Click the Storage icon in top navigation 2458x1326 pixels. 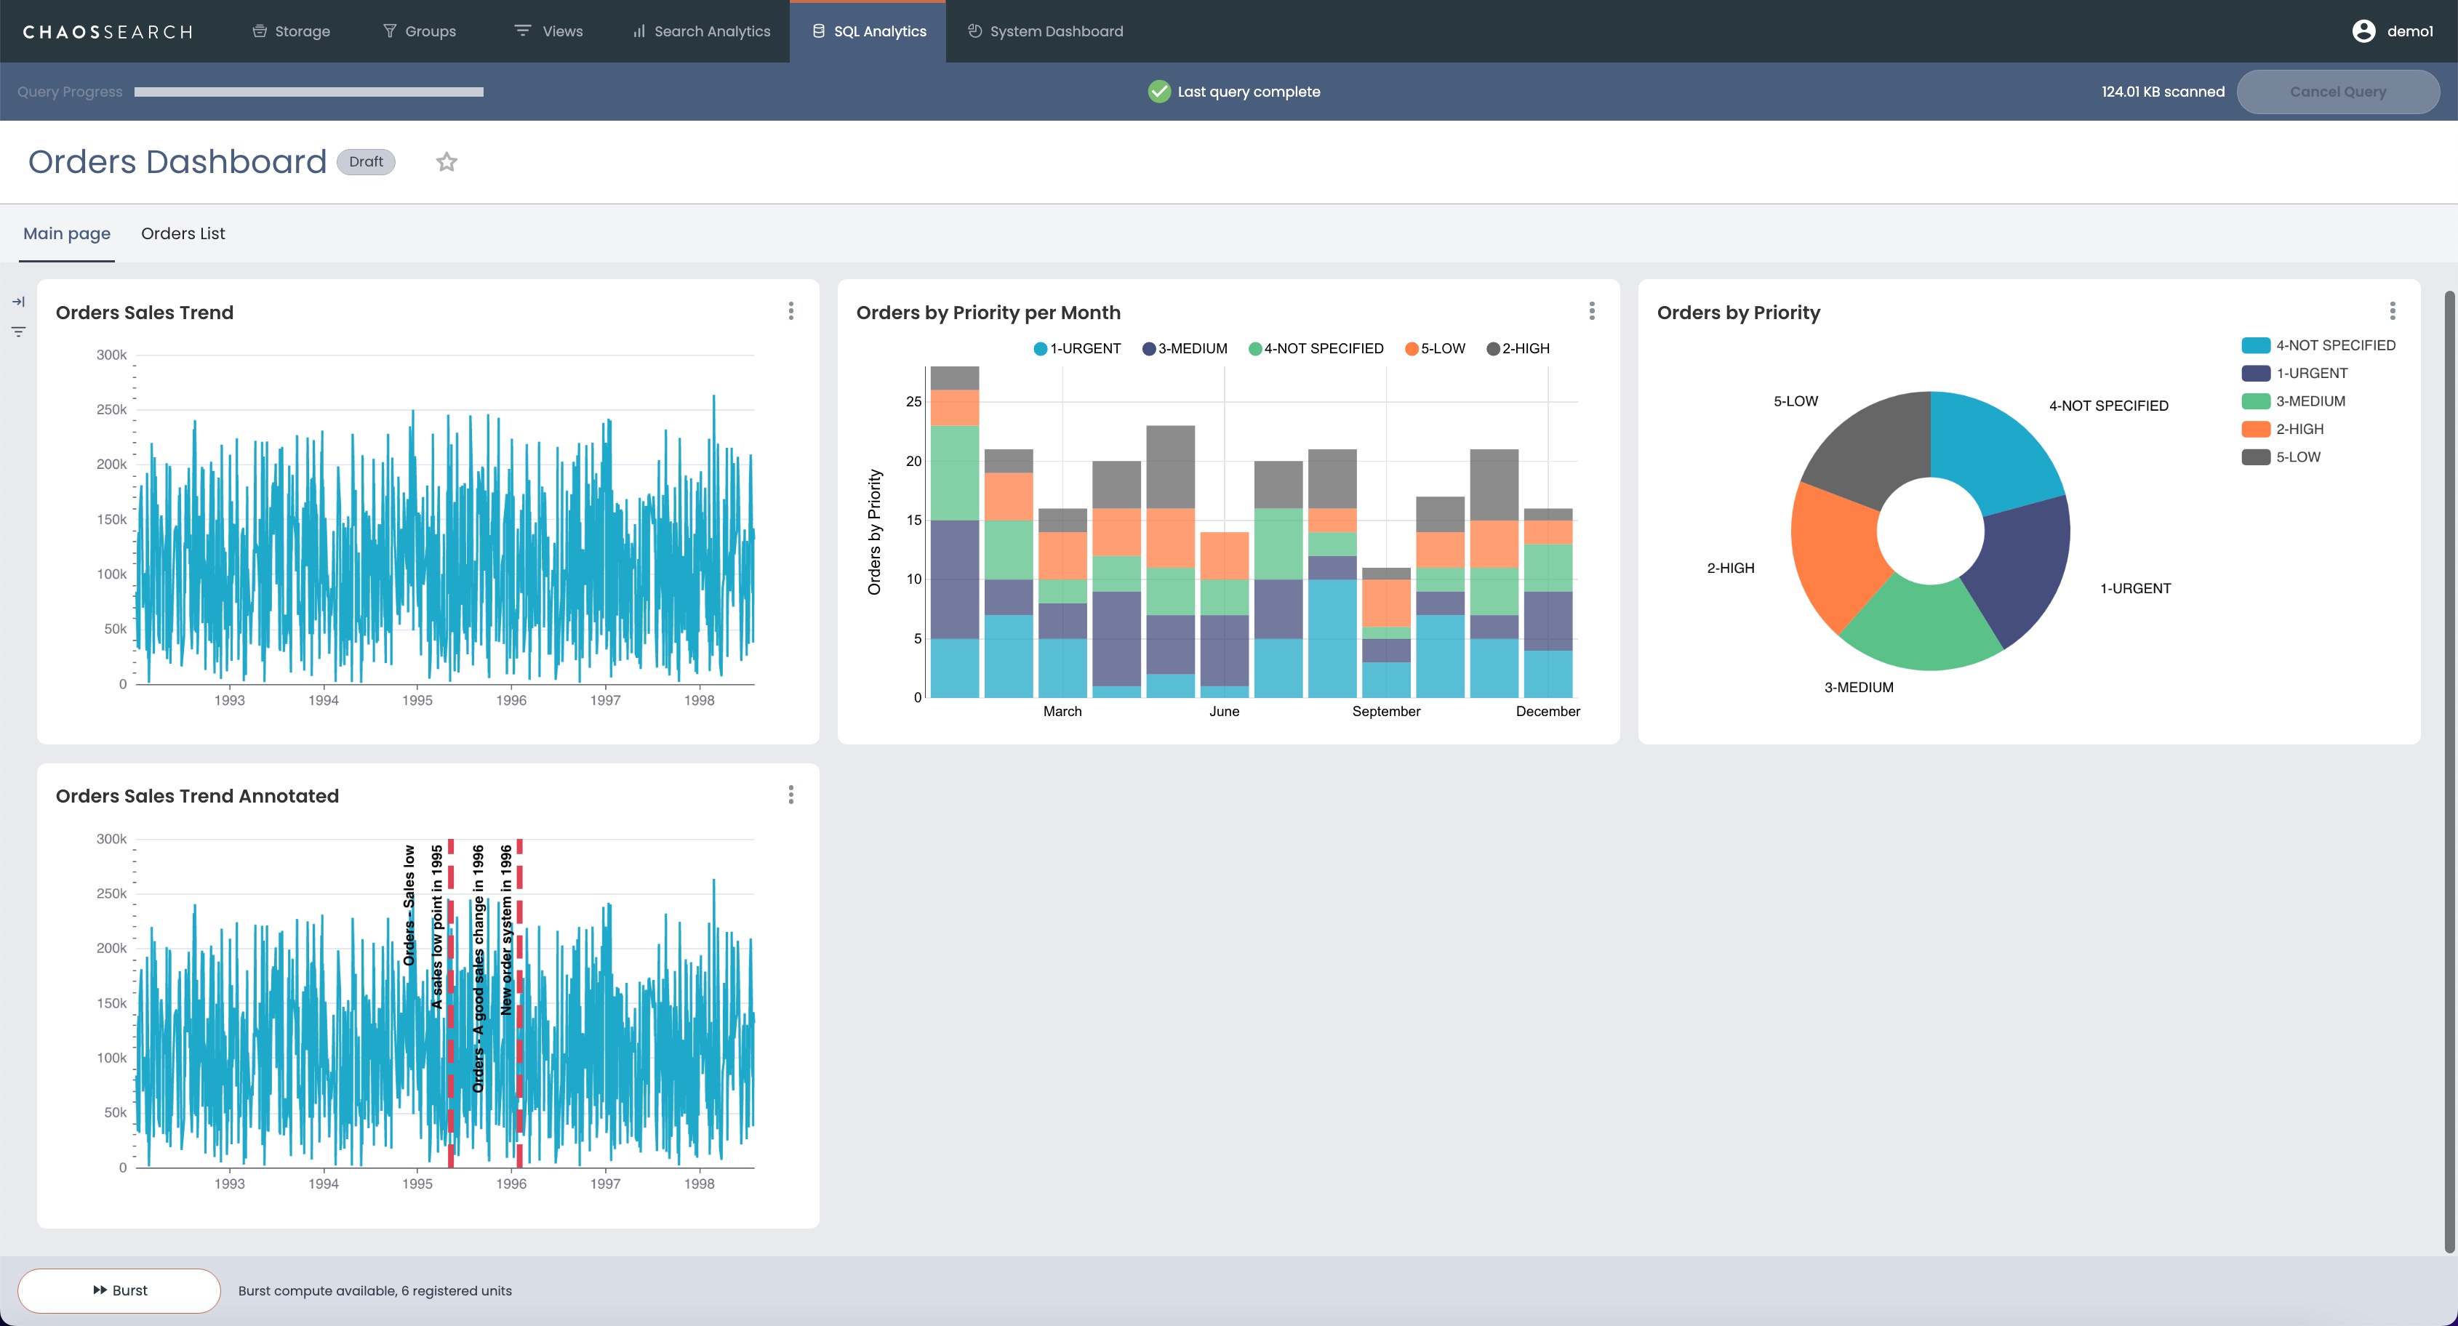[x=260, y=31]
